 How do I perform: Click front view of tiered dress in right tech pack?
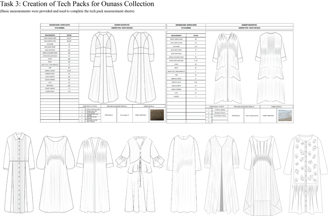228,68
